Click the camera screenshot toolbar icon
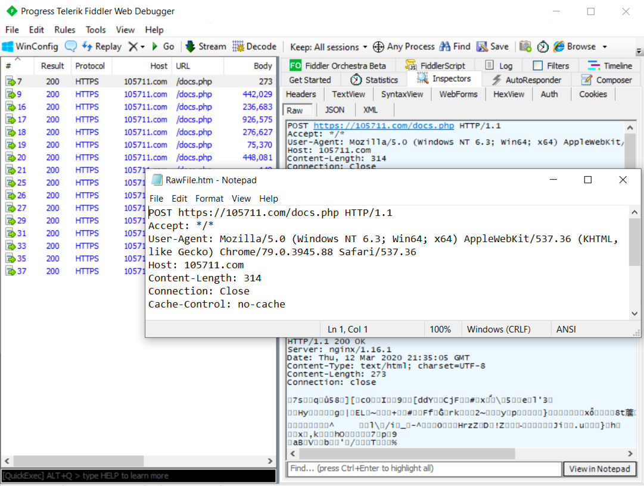The image size is (644, 486). (x=525, y=46)
